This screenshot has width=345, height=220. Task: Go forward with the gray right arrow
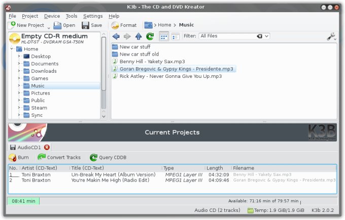[127, 36]
